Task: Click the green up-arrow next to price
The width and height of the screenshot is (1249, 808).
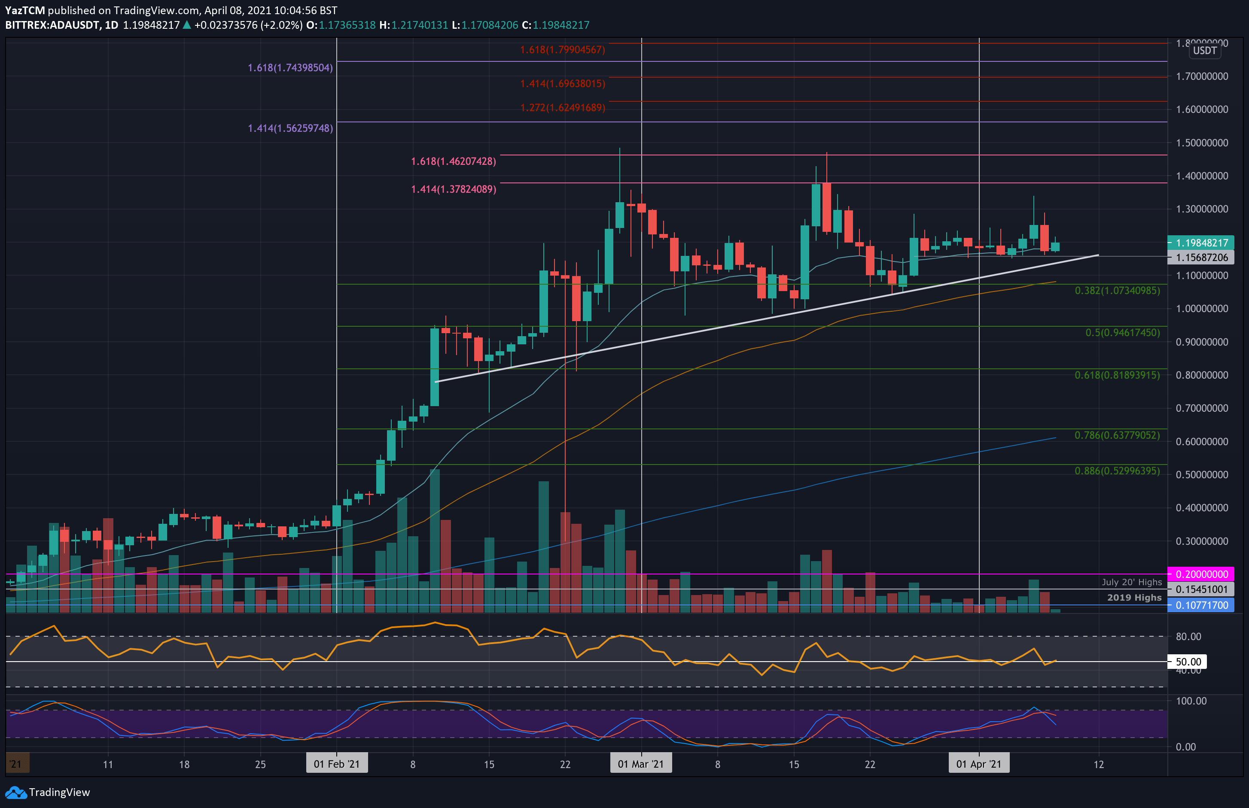Action: pyautogui.click(x=186, y=25)
